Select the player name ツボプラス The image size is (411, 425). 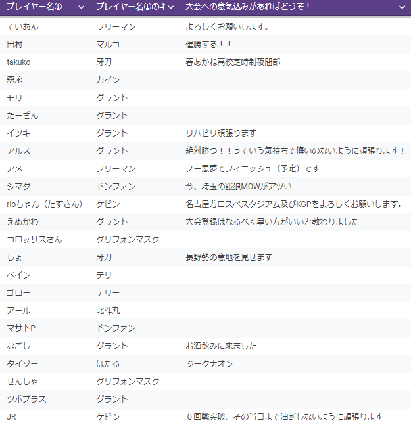pyautogui.click(x=26, y=399)
